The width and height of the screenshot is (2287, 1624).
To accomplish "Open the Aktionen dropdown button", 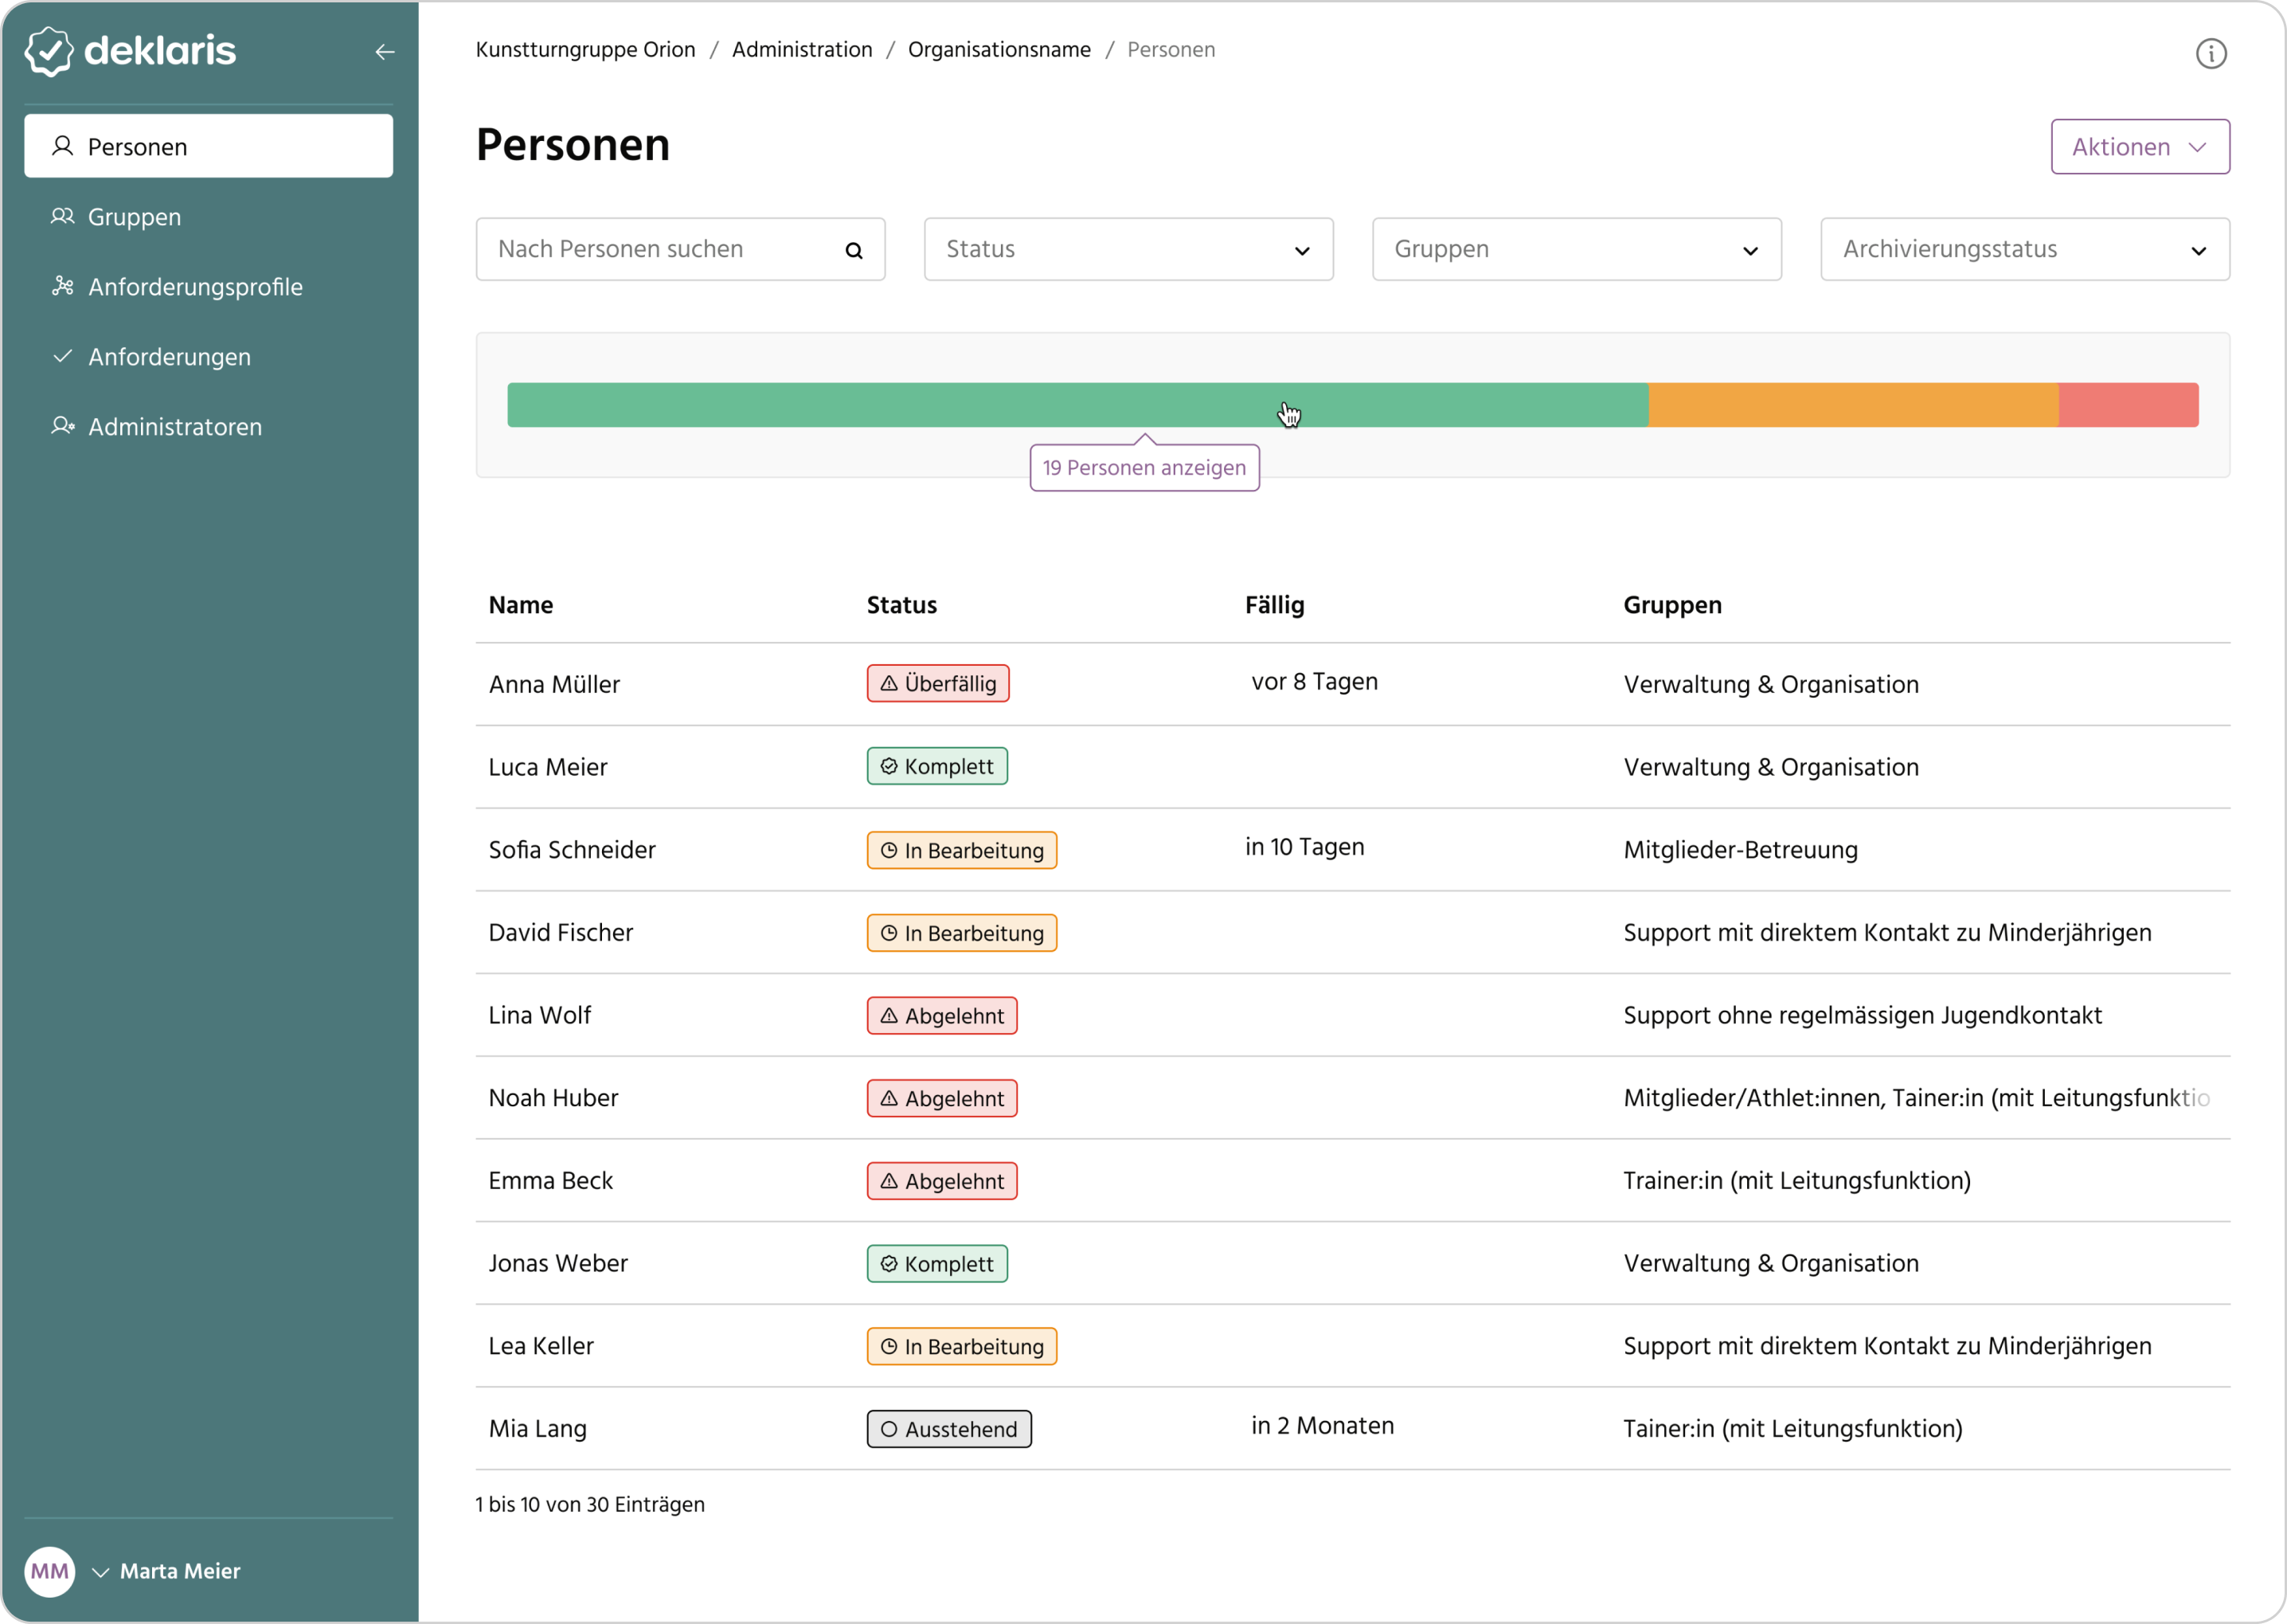I will (x=2139, y=147).
